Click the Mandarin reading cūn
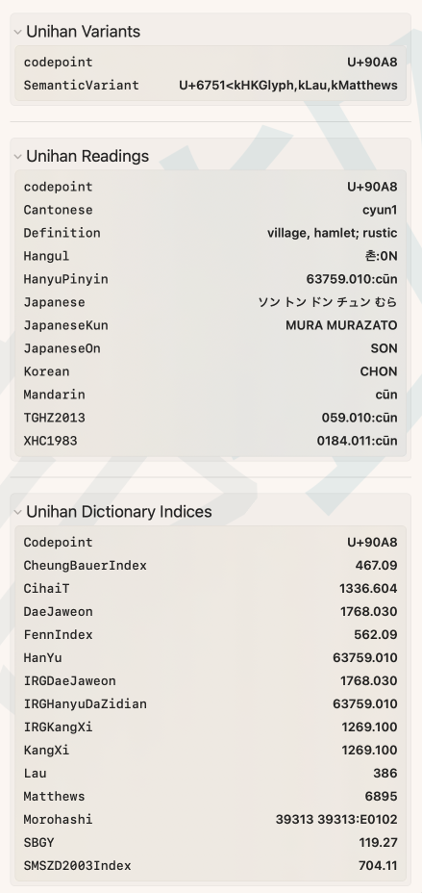The width and height of the screenshot is (422, 893). [x=386, y=395]
